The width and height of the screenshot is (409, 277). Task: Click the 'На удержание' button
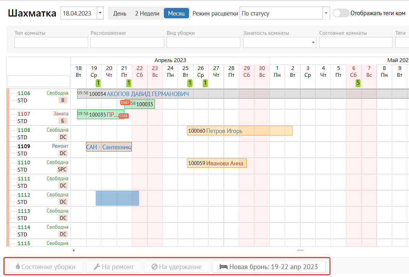[177, 267]
